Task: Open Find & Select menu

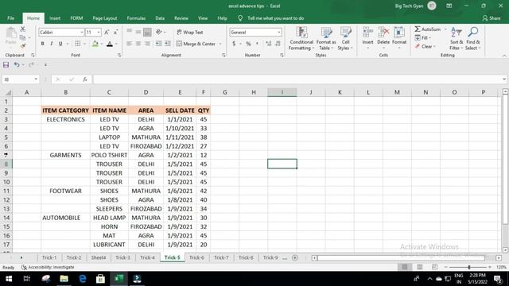Action: 472,39
